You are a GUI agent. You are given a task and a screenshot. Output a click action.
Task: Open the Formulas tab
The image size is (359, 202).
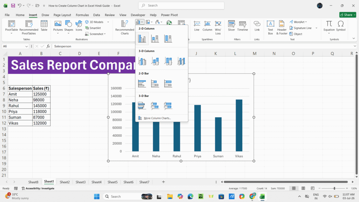pos(82,15)
